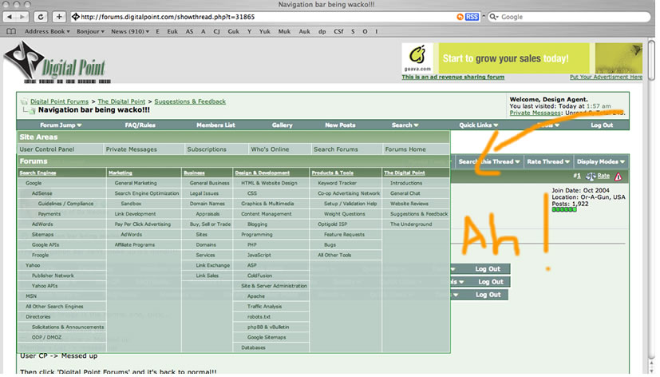660x377 pixels.
Task: Select Link Development forum
Action: (x=135, y=214)
